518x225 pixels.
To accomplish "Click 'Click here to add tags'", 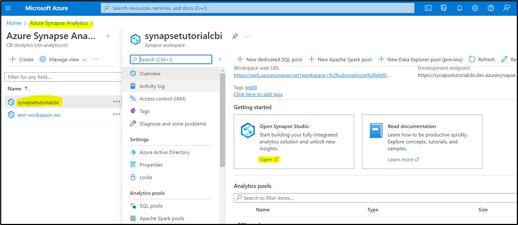I will tap(258, 94).
